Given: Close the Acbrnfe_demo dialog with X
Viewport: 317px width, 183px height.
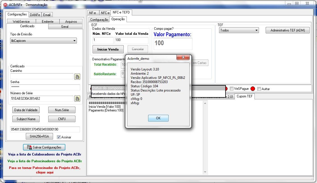Looking at the screenshot, I should click(183, 57).
